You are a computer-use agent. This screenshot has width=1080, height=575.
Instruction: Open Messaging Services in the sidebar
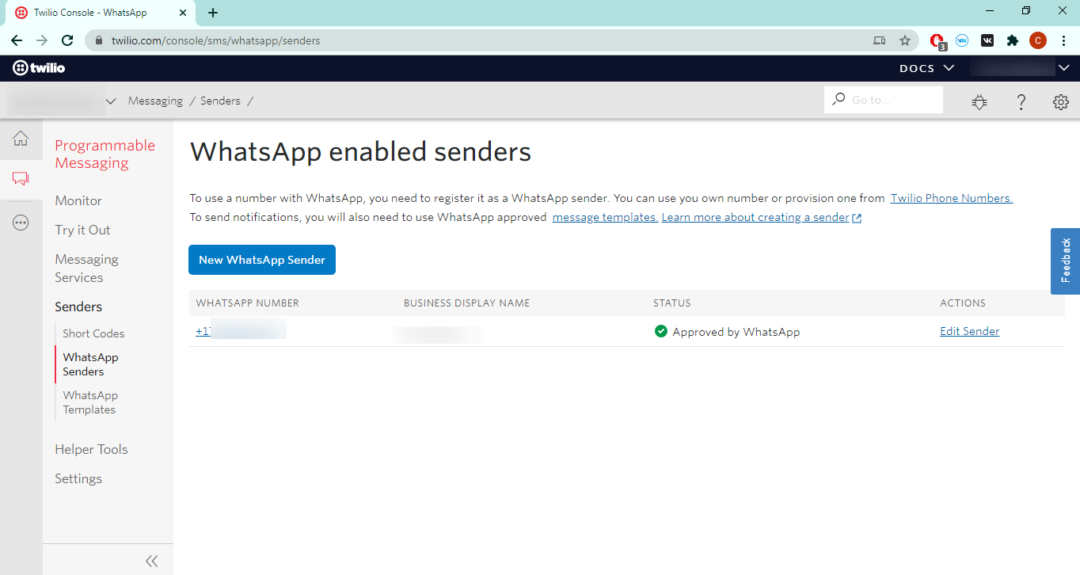click(x=86, y=268)
